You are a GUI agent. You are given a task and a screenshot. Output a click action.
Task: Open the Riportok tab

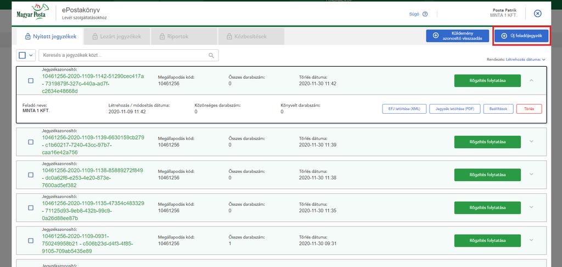[x=184, y=37]
